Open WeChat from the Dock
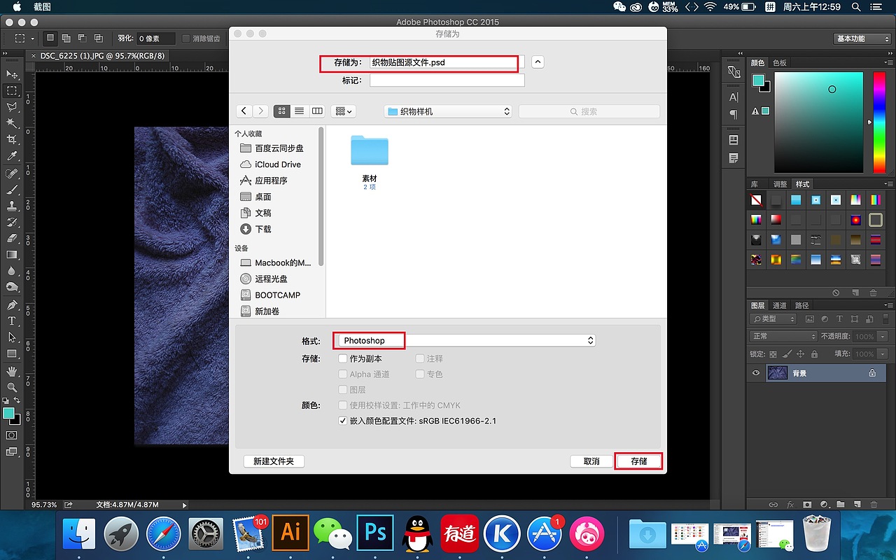Viewport: 896px width, 560px height. tap(332, 533)
